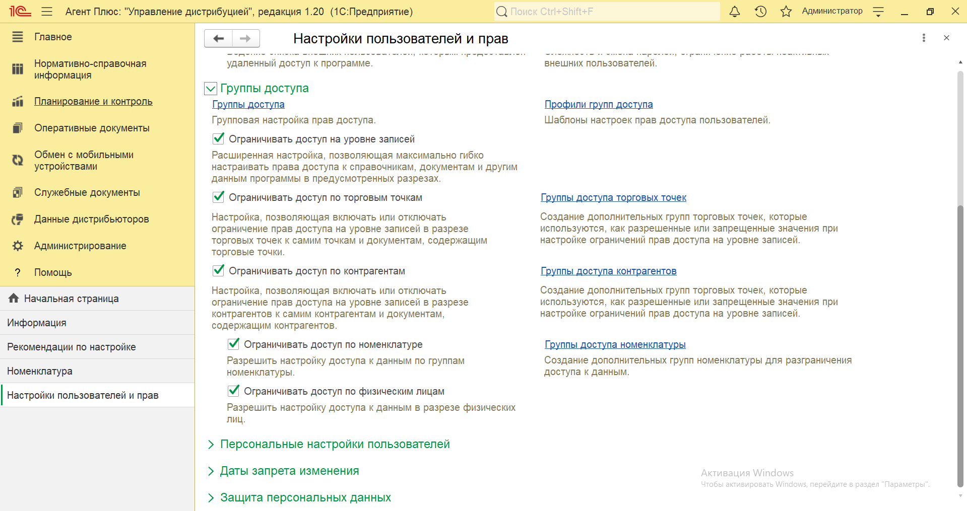
Task: Open the three-dot more actions menu
Action: click(924, 38)
